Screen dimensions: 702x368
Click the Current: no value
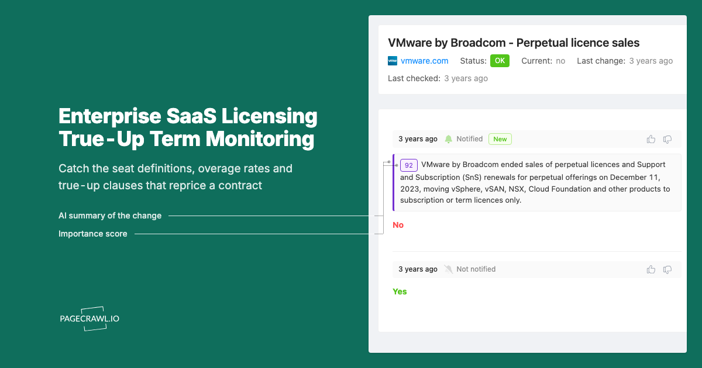pos(543,61)
